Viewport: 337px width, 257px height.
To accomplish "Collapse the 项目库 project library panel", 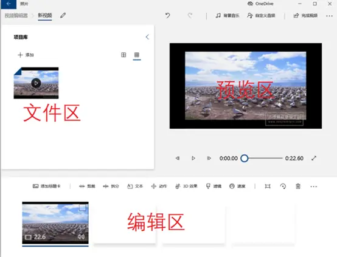I will click(147, 37).
